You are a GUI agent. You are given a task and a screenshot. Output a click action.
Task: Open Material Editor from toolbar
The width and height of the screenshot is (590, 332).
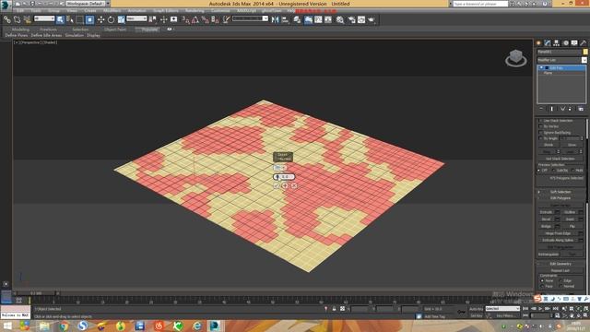tap(340, 19)
